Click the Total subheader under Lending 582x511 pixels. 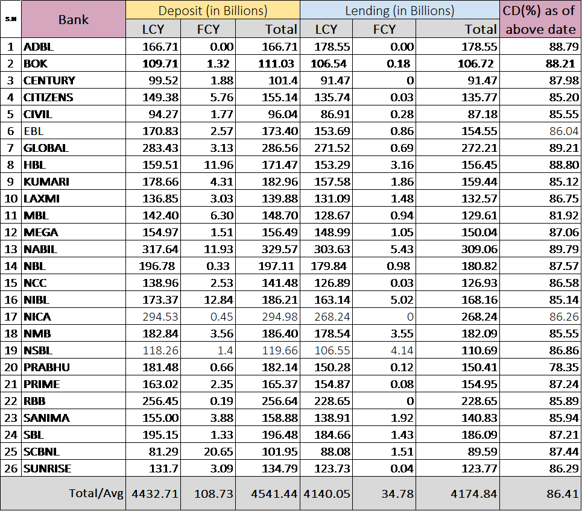pyautogui.click(x=457, y=29)
